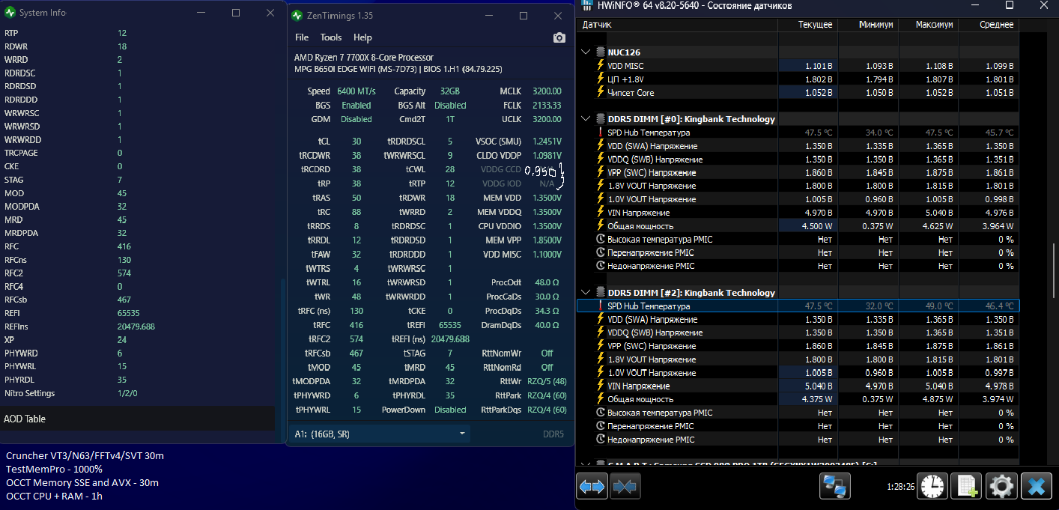Image resolution: width=1059 pixels, height=510 pixels.
Task: Click lightning icon of DIMM #2 VIN Напряжение
Action: [x=600, y=386]
